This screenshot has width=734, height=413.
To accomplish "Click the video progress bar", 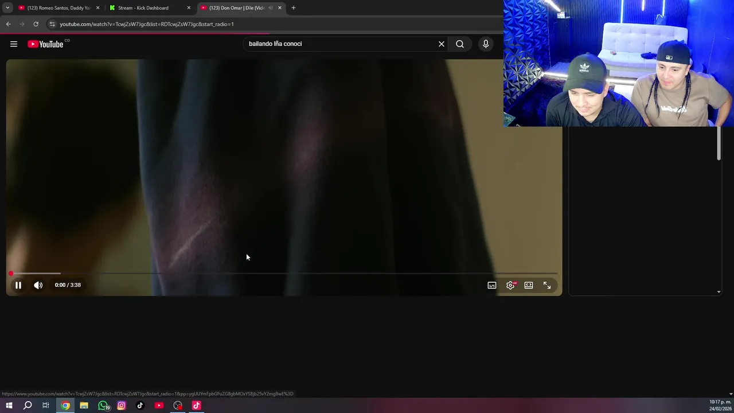I will pos(284,274).
